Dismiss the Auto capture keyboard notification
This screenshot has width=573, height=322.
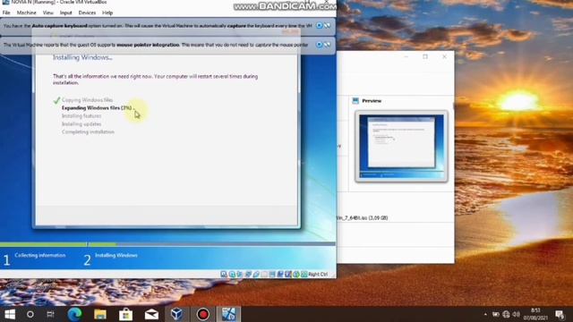pyautogui.click(x=319, y=26)
